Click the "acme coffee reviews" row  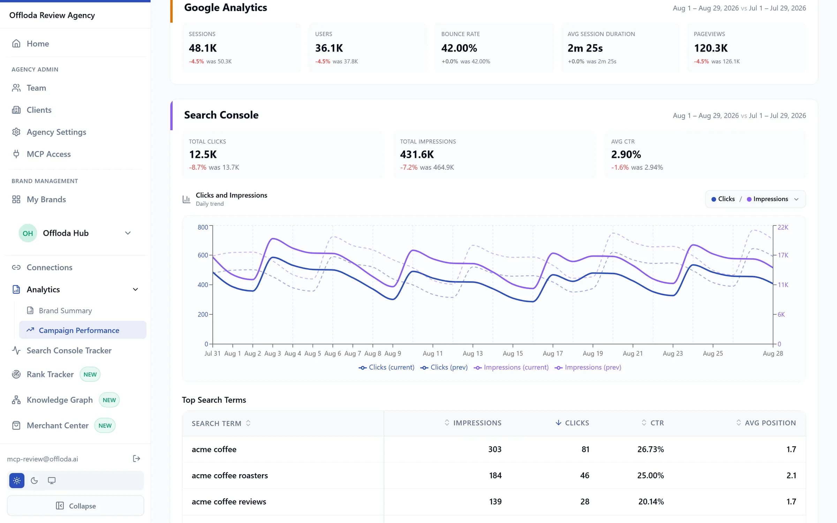point(494,501)
